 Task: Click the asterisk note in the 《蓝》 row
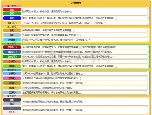116,18
